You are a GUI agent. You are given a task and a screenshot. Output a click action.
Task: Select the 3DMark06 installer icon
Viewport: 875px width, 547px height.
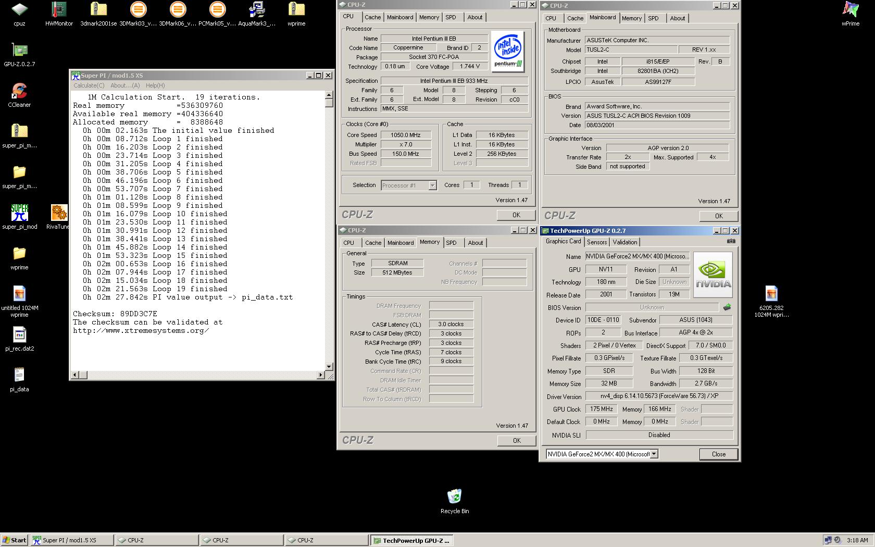tap(178, 13)
